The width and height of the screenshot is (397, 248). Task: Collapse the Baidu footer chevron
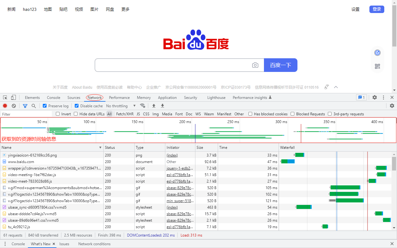click(336, 87)
